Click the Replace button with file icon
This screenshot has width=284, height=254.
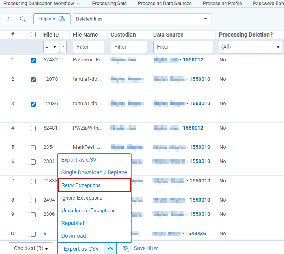[x=52, y=19]
